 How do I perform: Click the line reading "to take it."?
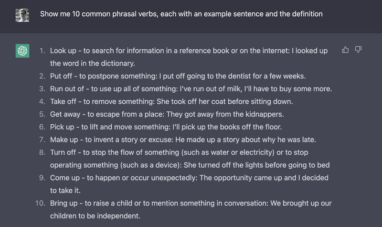66,190
